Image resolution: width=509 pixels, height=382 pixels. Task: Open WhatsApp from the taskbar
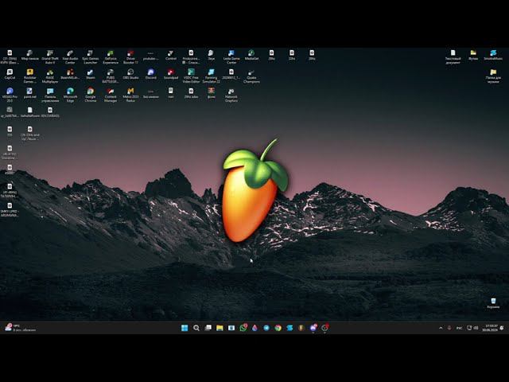[x=243, y=328]
